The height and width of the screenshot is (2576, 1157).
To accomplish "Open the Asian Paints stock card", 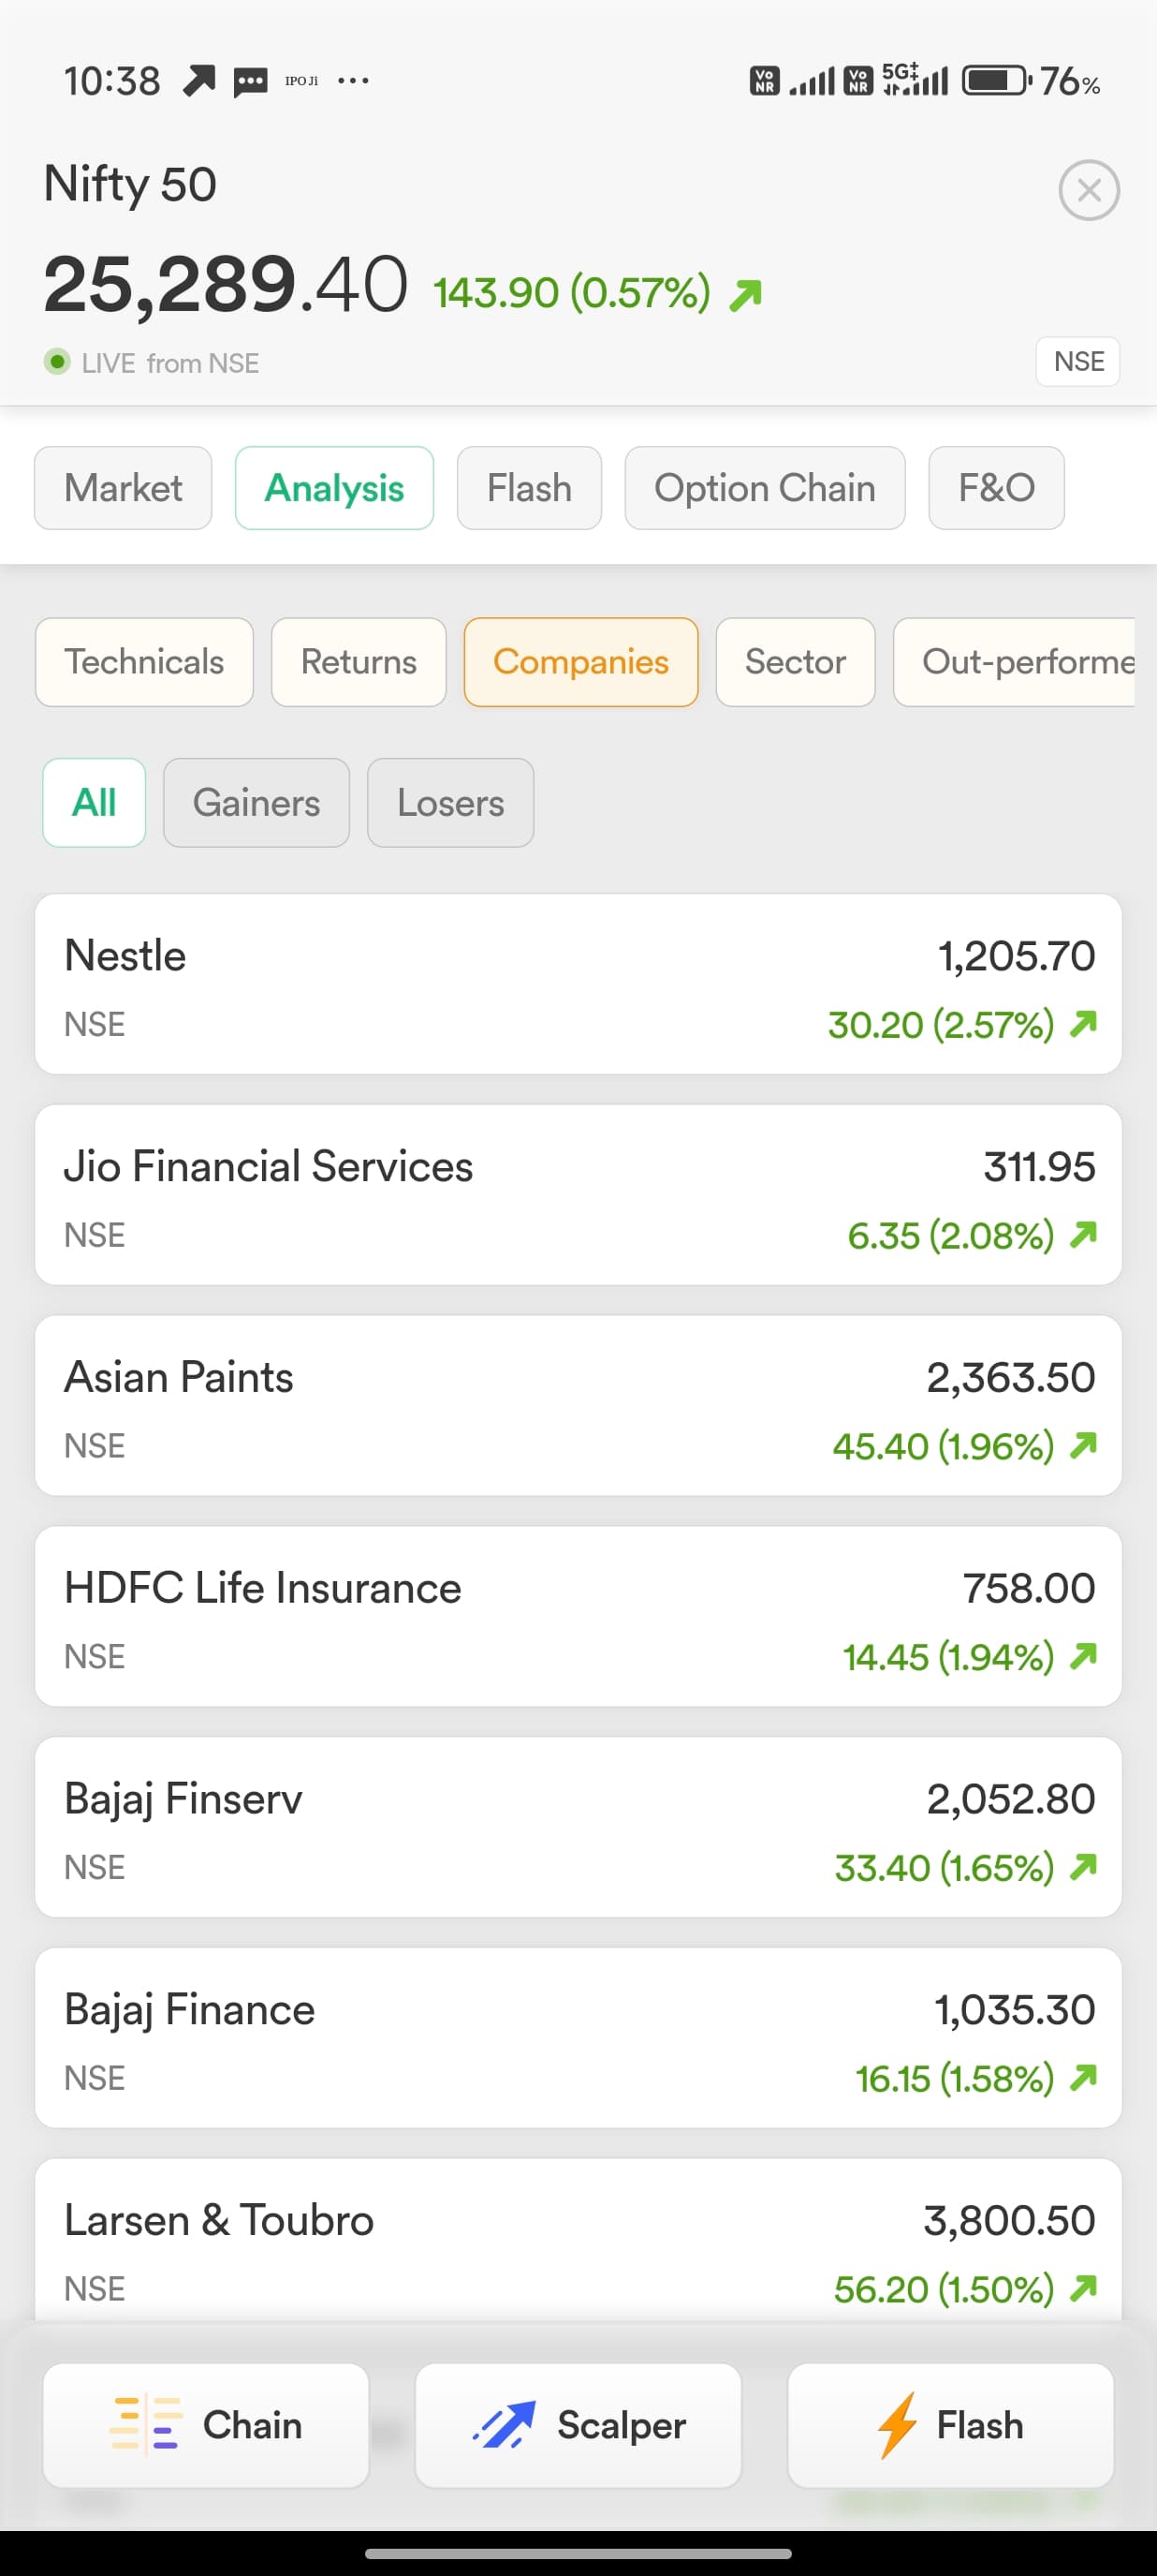I will pos(578,1406).
